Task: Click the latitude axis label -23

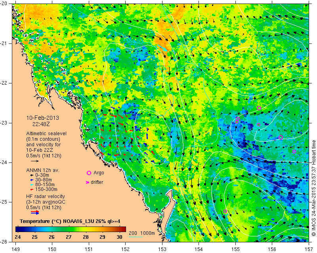Action: point(4,123)
